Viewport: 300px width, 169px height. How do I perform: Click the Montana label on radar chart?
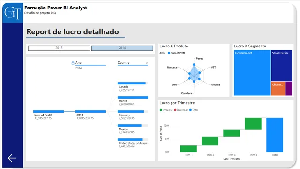(172, 67)
